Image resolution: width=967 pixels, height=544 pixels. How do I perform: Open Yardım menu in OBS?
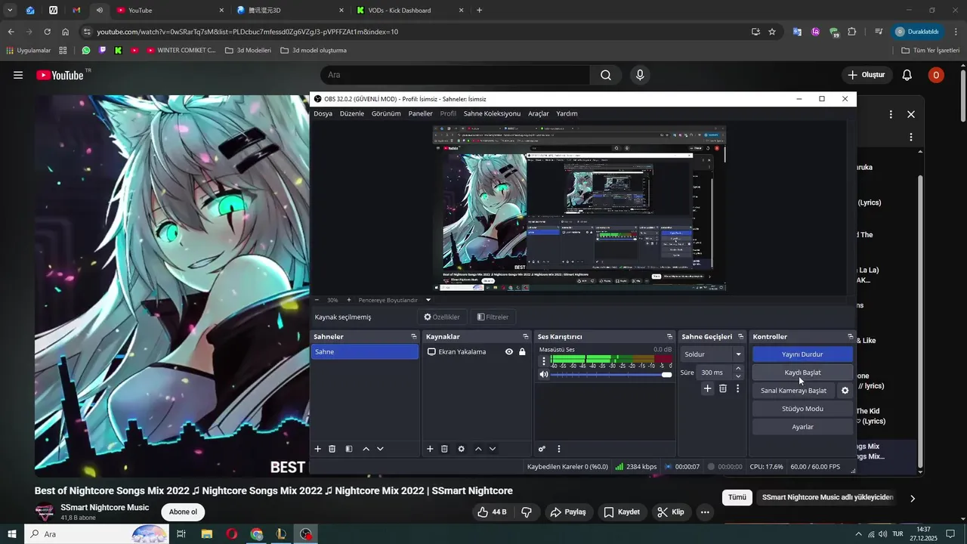click(567, 113)
